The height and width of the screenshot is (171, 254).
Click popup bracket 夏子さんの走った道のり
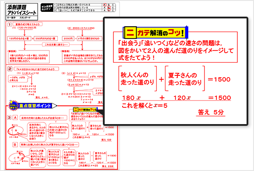185,78
